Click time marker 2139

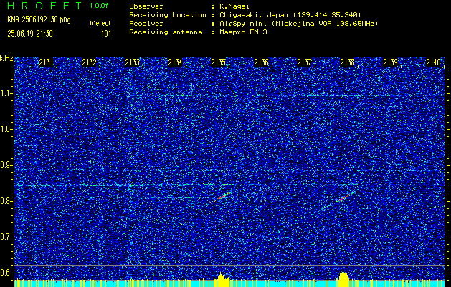point(391,62)
